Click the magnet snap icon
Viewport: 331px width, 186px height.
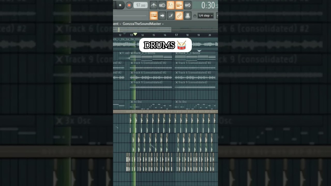[x=195, y=16]
